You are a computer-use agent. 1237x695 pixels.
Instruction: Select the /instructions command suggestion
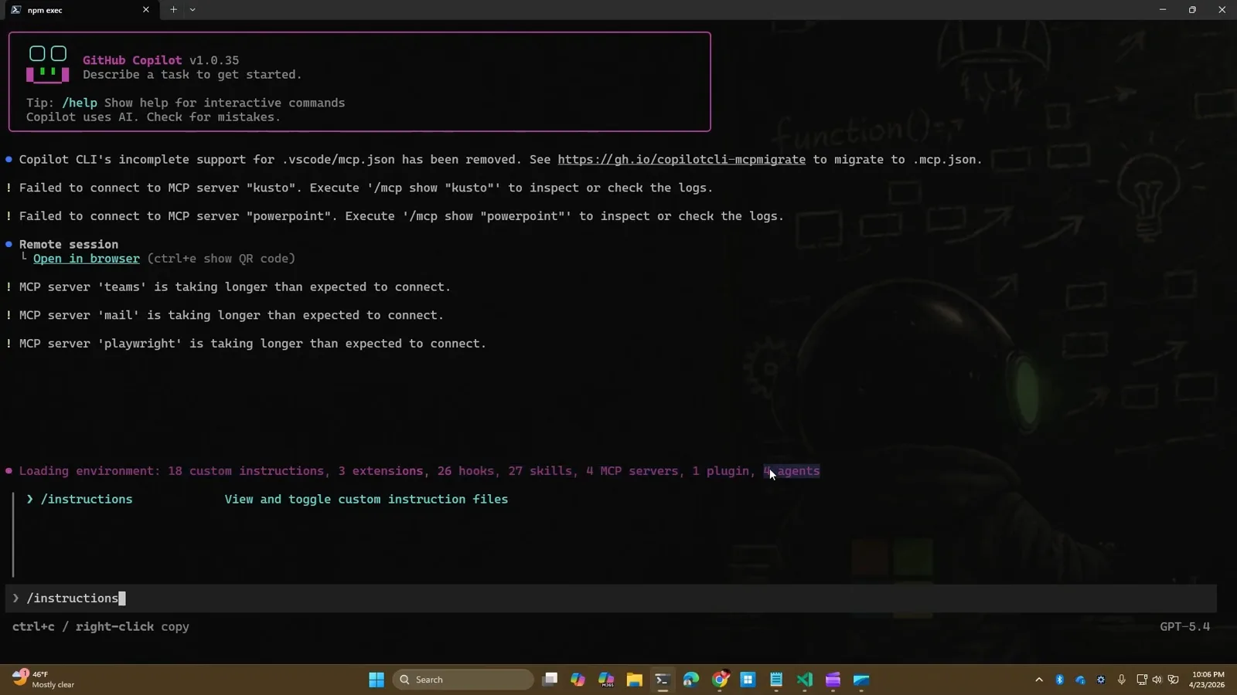tap(267, 500)
